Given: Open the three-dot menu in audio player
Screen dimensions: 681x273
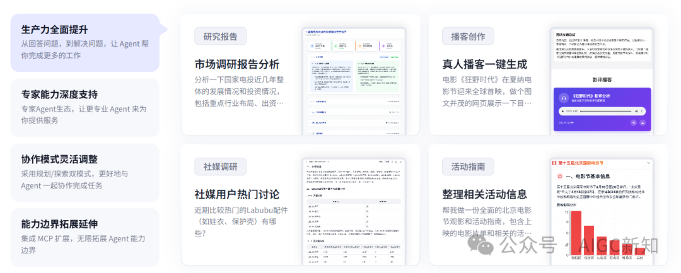Looking at the screenshot, I should point(641,111).
